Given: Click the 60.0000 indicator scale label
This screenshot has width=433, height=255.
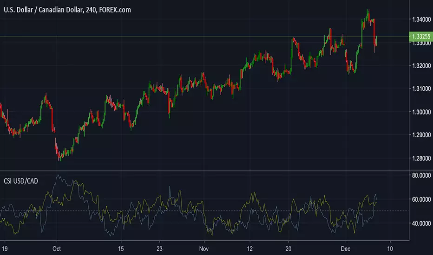Looking at the screenshot, I should [x=421, y=199].
